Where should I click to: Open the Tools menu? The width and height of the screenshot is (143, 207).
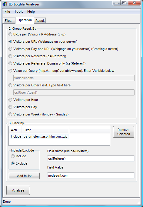coord(18,12)
